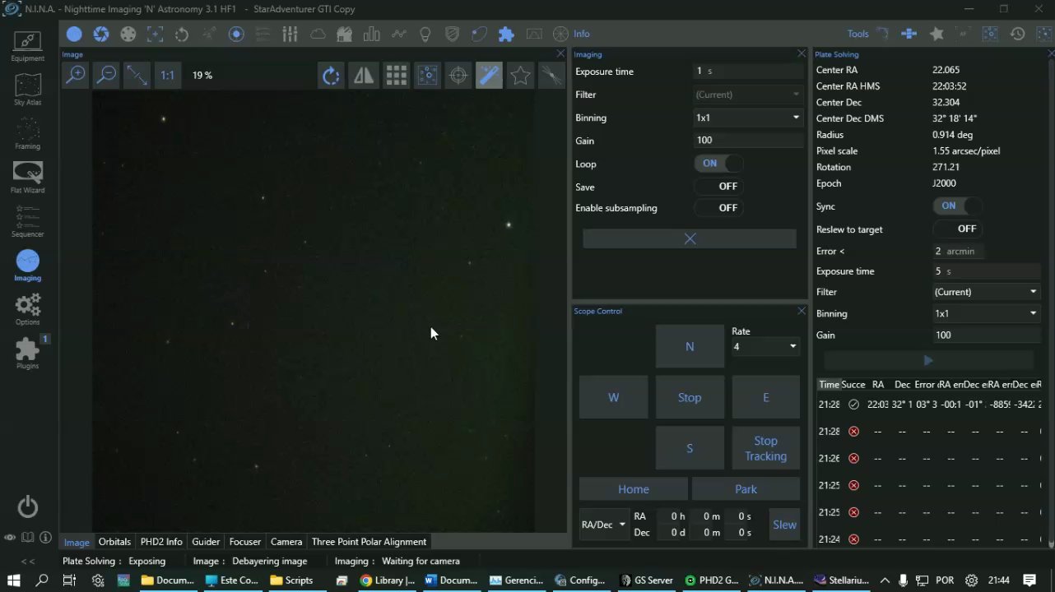Open Stellarium from the Windows taskbar
Viewport: 1055px width, 592px height.
click(x=841, y=580)
